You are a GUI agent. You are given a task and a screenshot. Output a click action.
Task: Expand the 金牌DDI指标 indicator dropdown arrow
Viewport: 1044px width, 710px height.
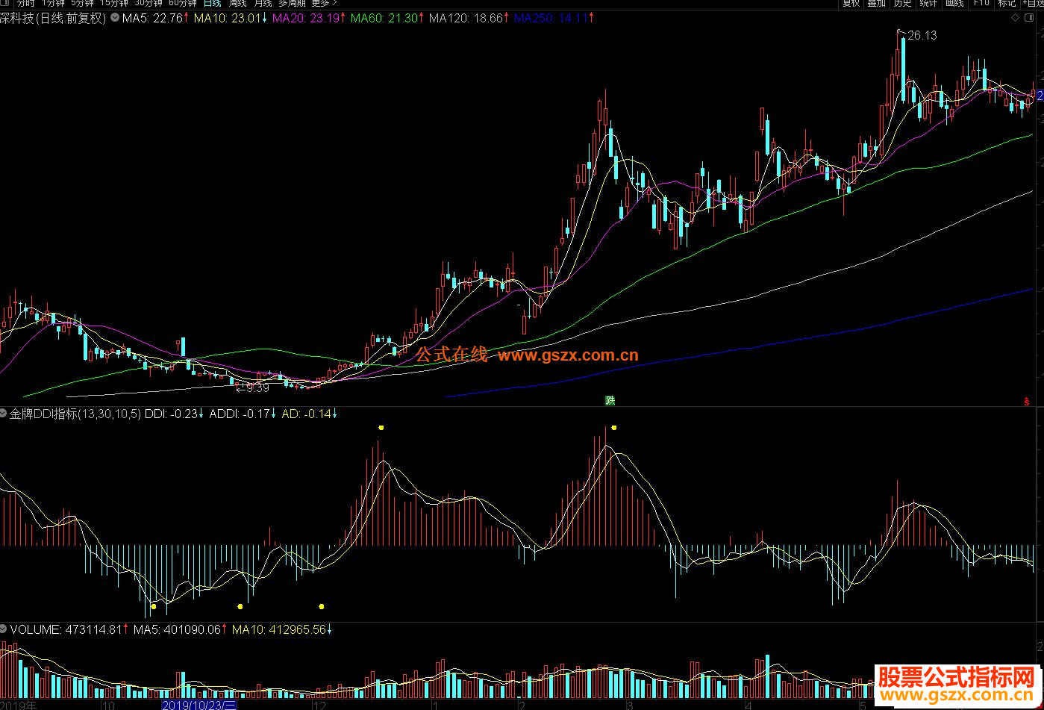click(4, 413)
